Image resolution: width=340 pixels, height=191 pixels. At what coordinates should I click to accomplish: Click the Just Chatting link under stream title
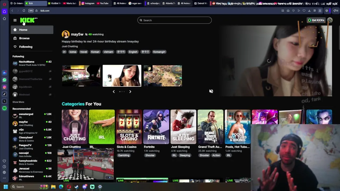coord(70,46)
